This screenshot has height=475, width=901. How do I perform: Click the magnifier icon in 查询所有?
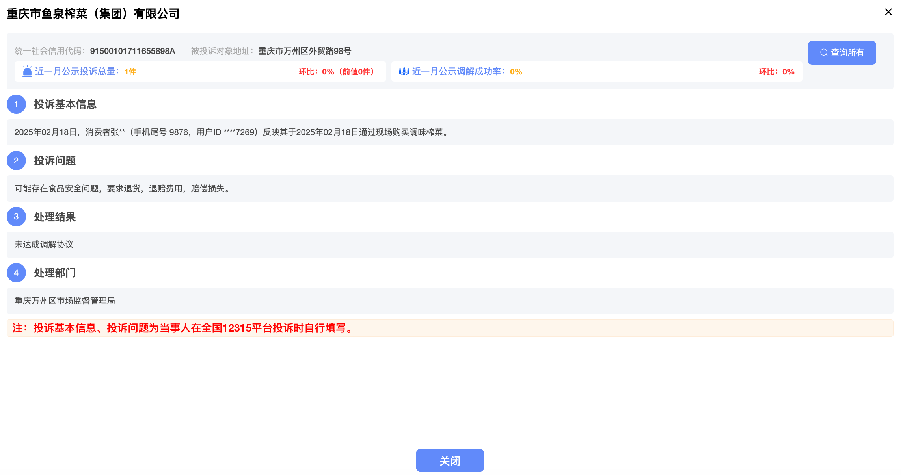coord(824,52)
